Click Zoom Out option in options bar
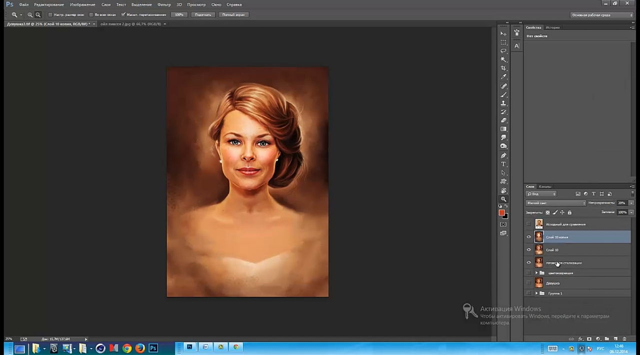 tap(38, 14)
